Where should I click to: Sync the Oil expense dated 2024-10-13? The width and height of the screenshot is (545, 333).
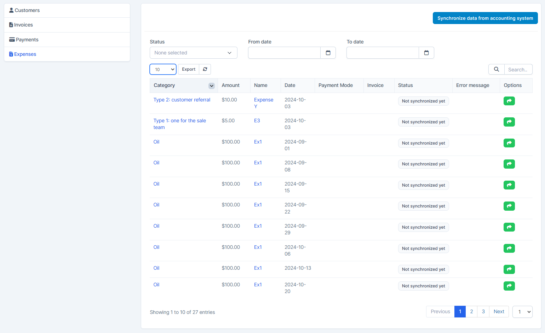pos(509,269)
